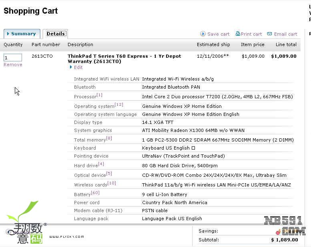Open Operating system footnote [12]
Viewport: 311px width, 247px height.
click(x=119, y=105)
